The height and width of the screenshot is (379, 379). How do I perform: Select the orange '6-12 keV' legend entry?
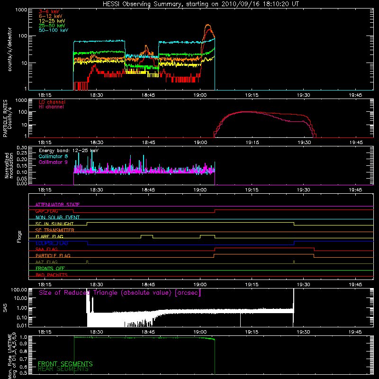(51, 16)
